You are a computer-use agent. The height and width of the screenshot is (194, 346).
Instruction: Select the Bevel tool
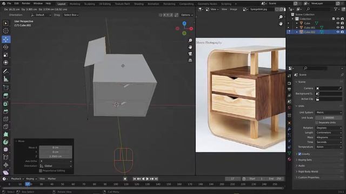[x=6, y=112]
